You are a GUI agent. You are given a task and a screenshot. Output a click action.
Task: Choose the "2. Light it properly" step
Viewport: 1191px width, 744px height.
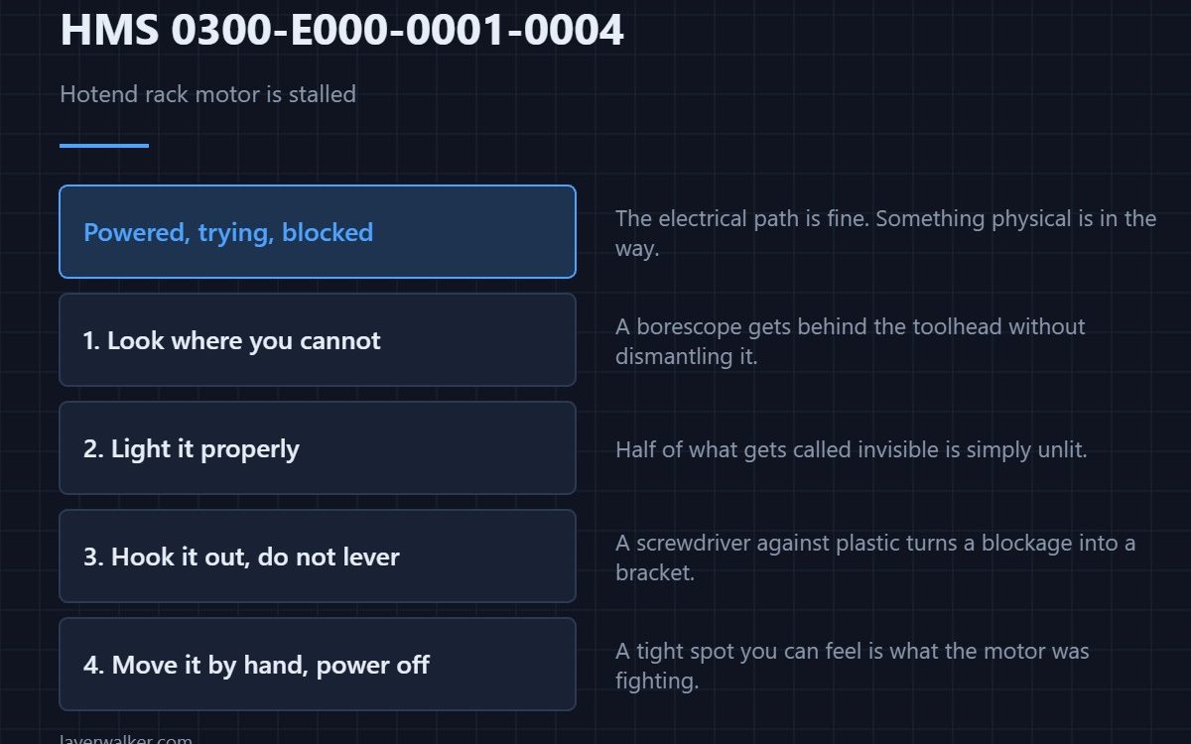318,447
